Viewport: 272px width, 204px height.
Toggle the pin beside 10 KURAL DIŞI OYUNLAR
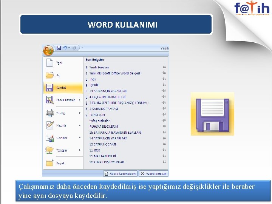coord(164,162)
